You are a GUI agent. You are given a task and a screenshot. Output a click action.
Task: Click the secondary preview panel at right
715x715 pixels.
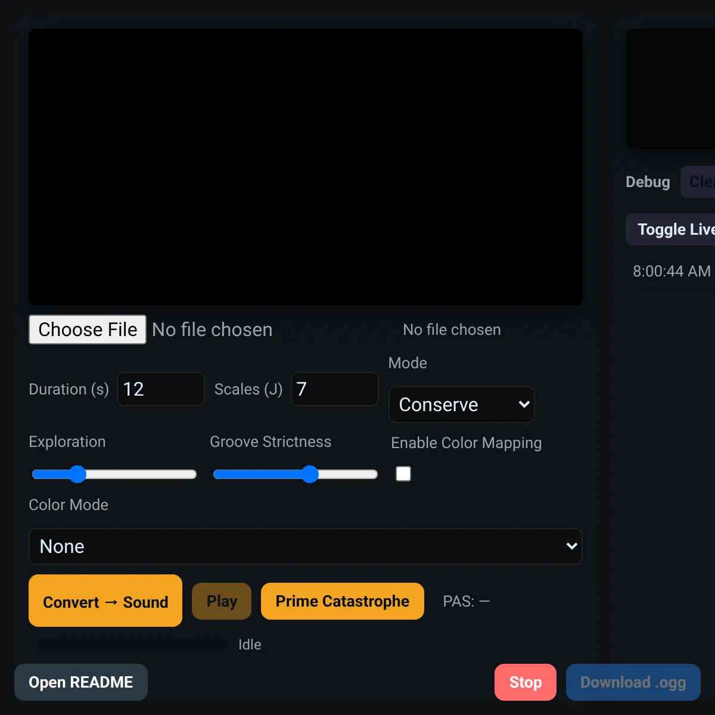click(670, 89)
